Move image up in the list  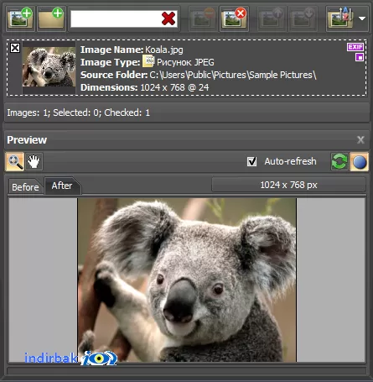pos(272,18)
